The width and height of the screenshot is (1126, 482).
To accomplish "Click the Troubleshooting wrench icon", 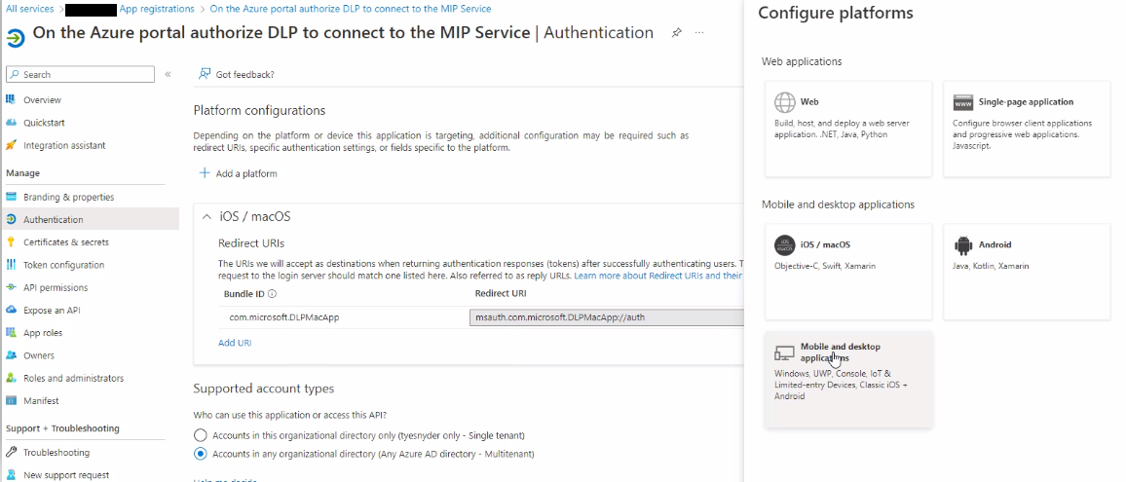I will tap(11, 453).
